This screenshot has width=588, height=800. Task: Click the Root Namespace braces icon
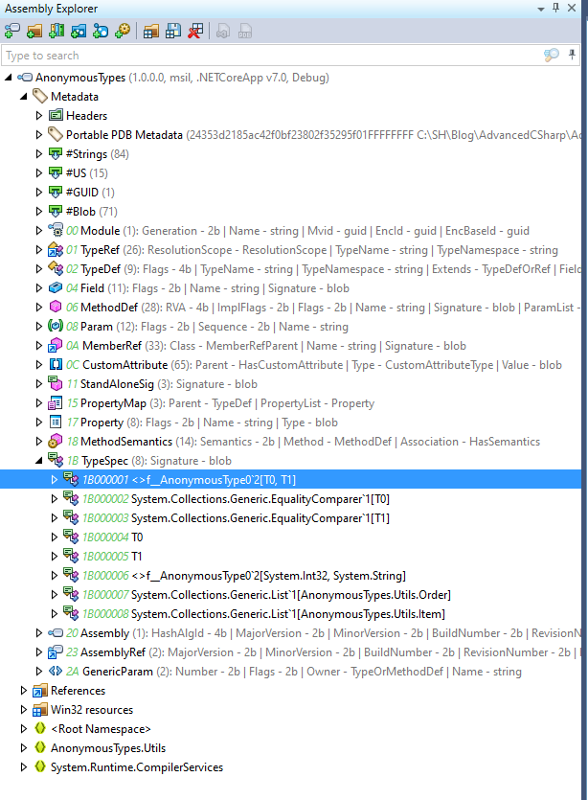click(x=40, y=728)
